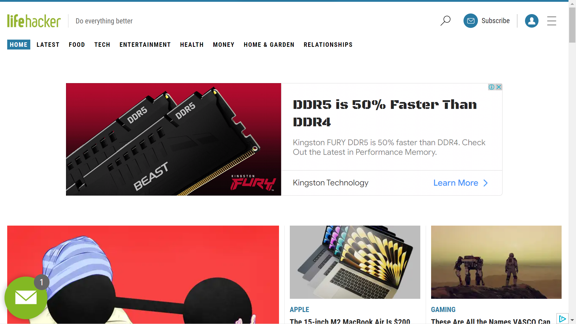Open the VASCO names article headline
The image size is (576, 324).
491,321
